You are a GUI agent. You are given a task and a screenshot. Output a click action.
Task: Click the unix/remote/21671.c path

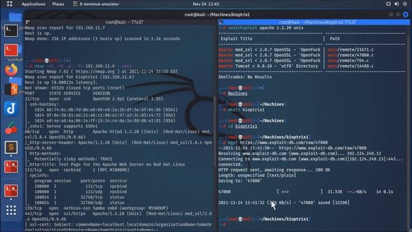350,50
